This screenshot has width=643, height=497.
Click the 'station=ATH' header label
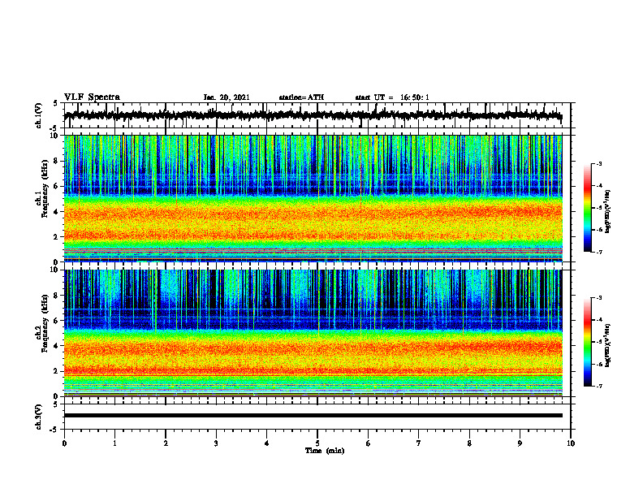pos(301,97)
